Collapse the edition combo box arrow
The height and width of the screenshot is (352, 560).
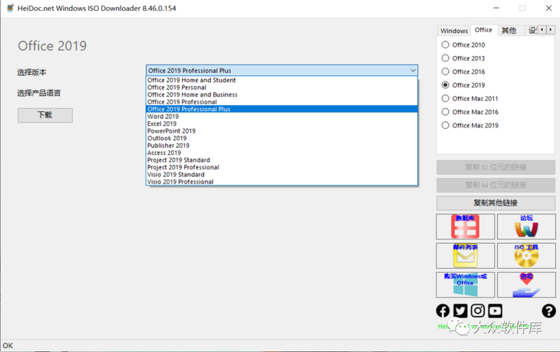tap(413, 70)
